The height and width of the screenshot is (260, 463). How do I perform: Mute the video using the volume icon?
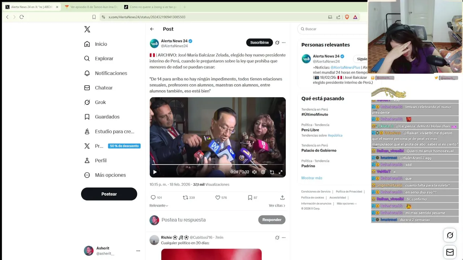[x=254, y=172]
